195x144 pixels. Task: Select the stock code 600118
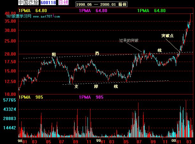48,3
